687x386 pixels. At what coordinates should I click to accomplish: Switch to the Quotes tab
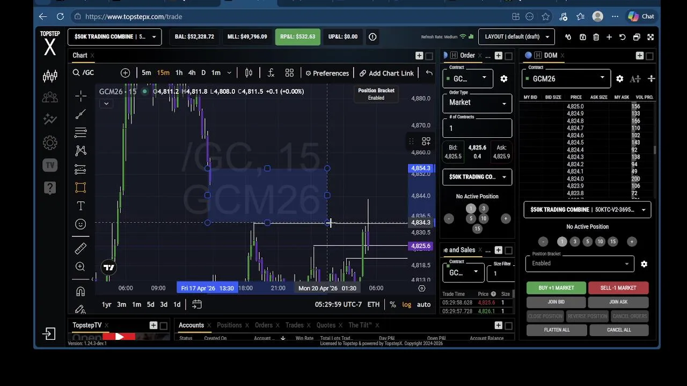coord(326,325)
